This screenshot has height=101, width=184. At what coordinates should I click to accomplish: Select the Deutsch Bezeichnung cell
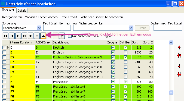click(x=79, y=48)
